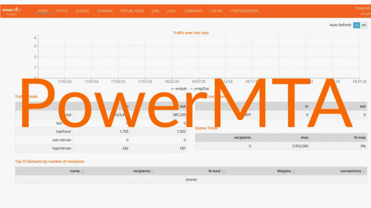Click the '(none)' domains table row
The height and width of the screenshot is (208, 371).
coord(191,180)
